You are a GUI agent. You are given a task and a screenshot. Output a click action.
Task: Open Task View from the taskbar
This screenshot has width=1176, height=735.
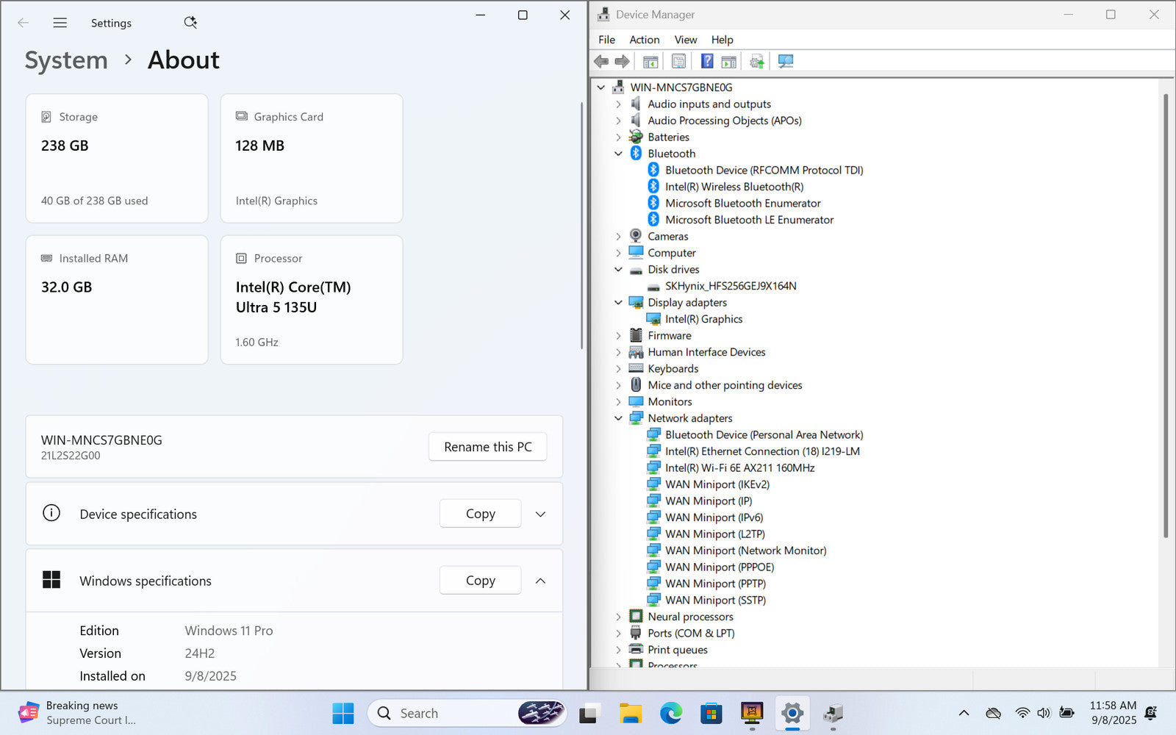point(589,713)
